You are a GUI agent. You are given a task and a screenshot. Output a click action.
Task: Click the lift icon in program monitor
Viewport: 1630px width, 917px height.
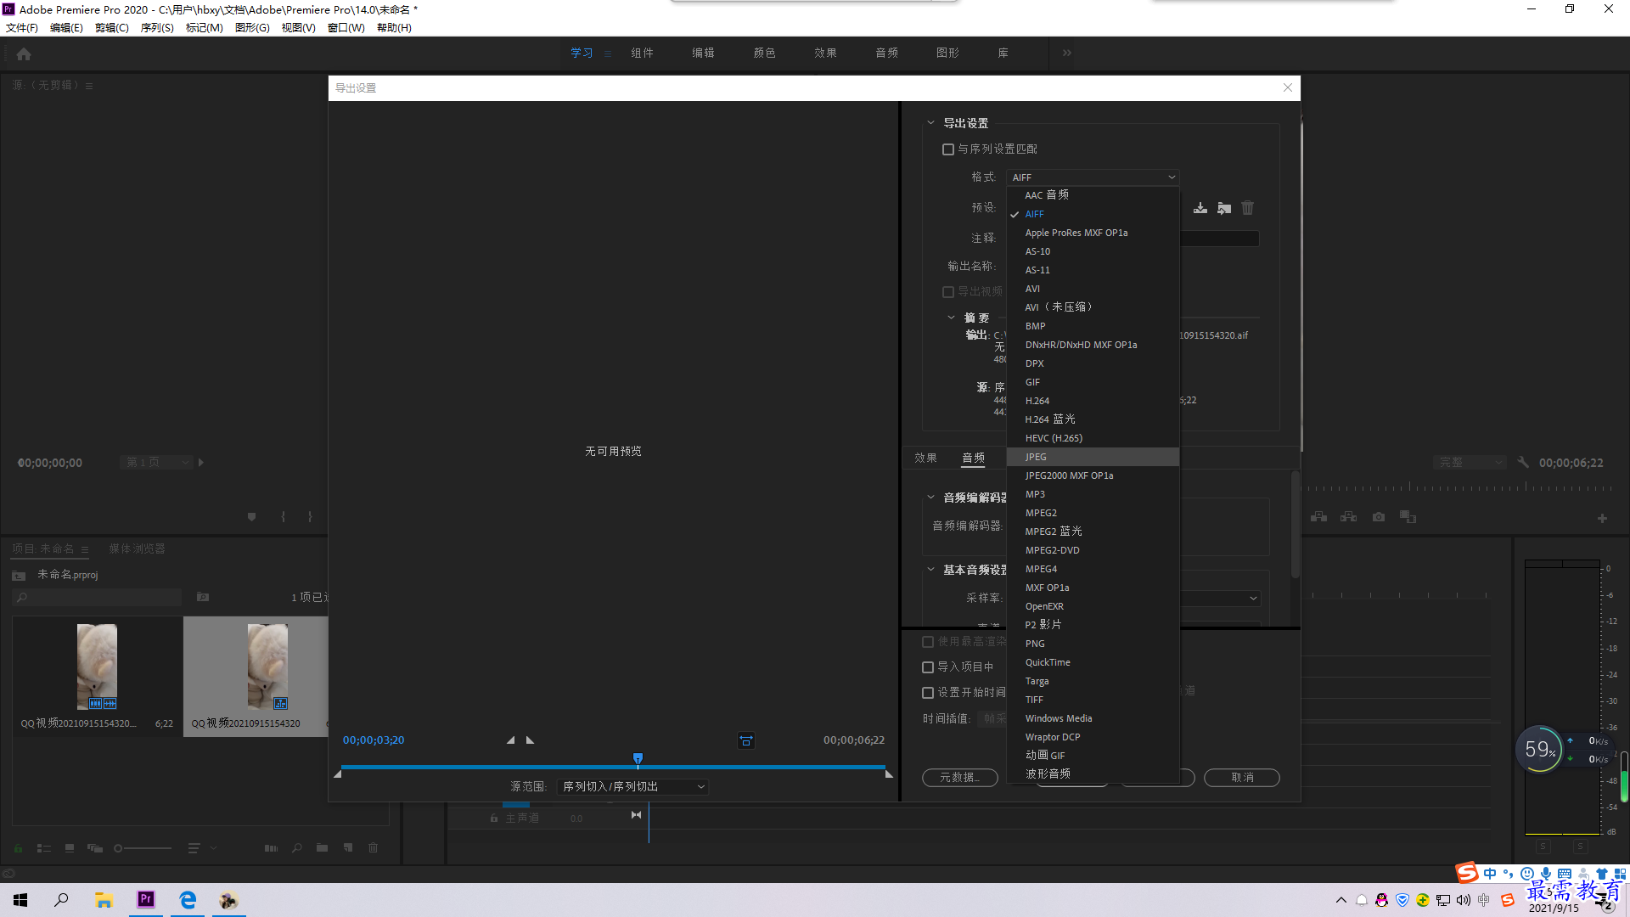1319,516
